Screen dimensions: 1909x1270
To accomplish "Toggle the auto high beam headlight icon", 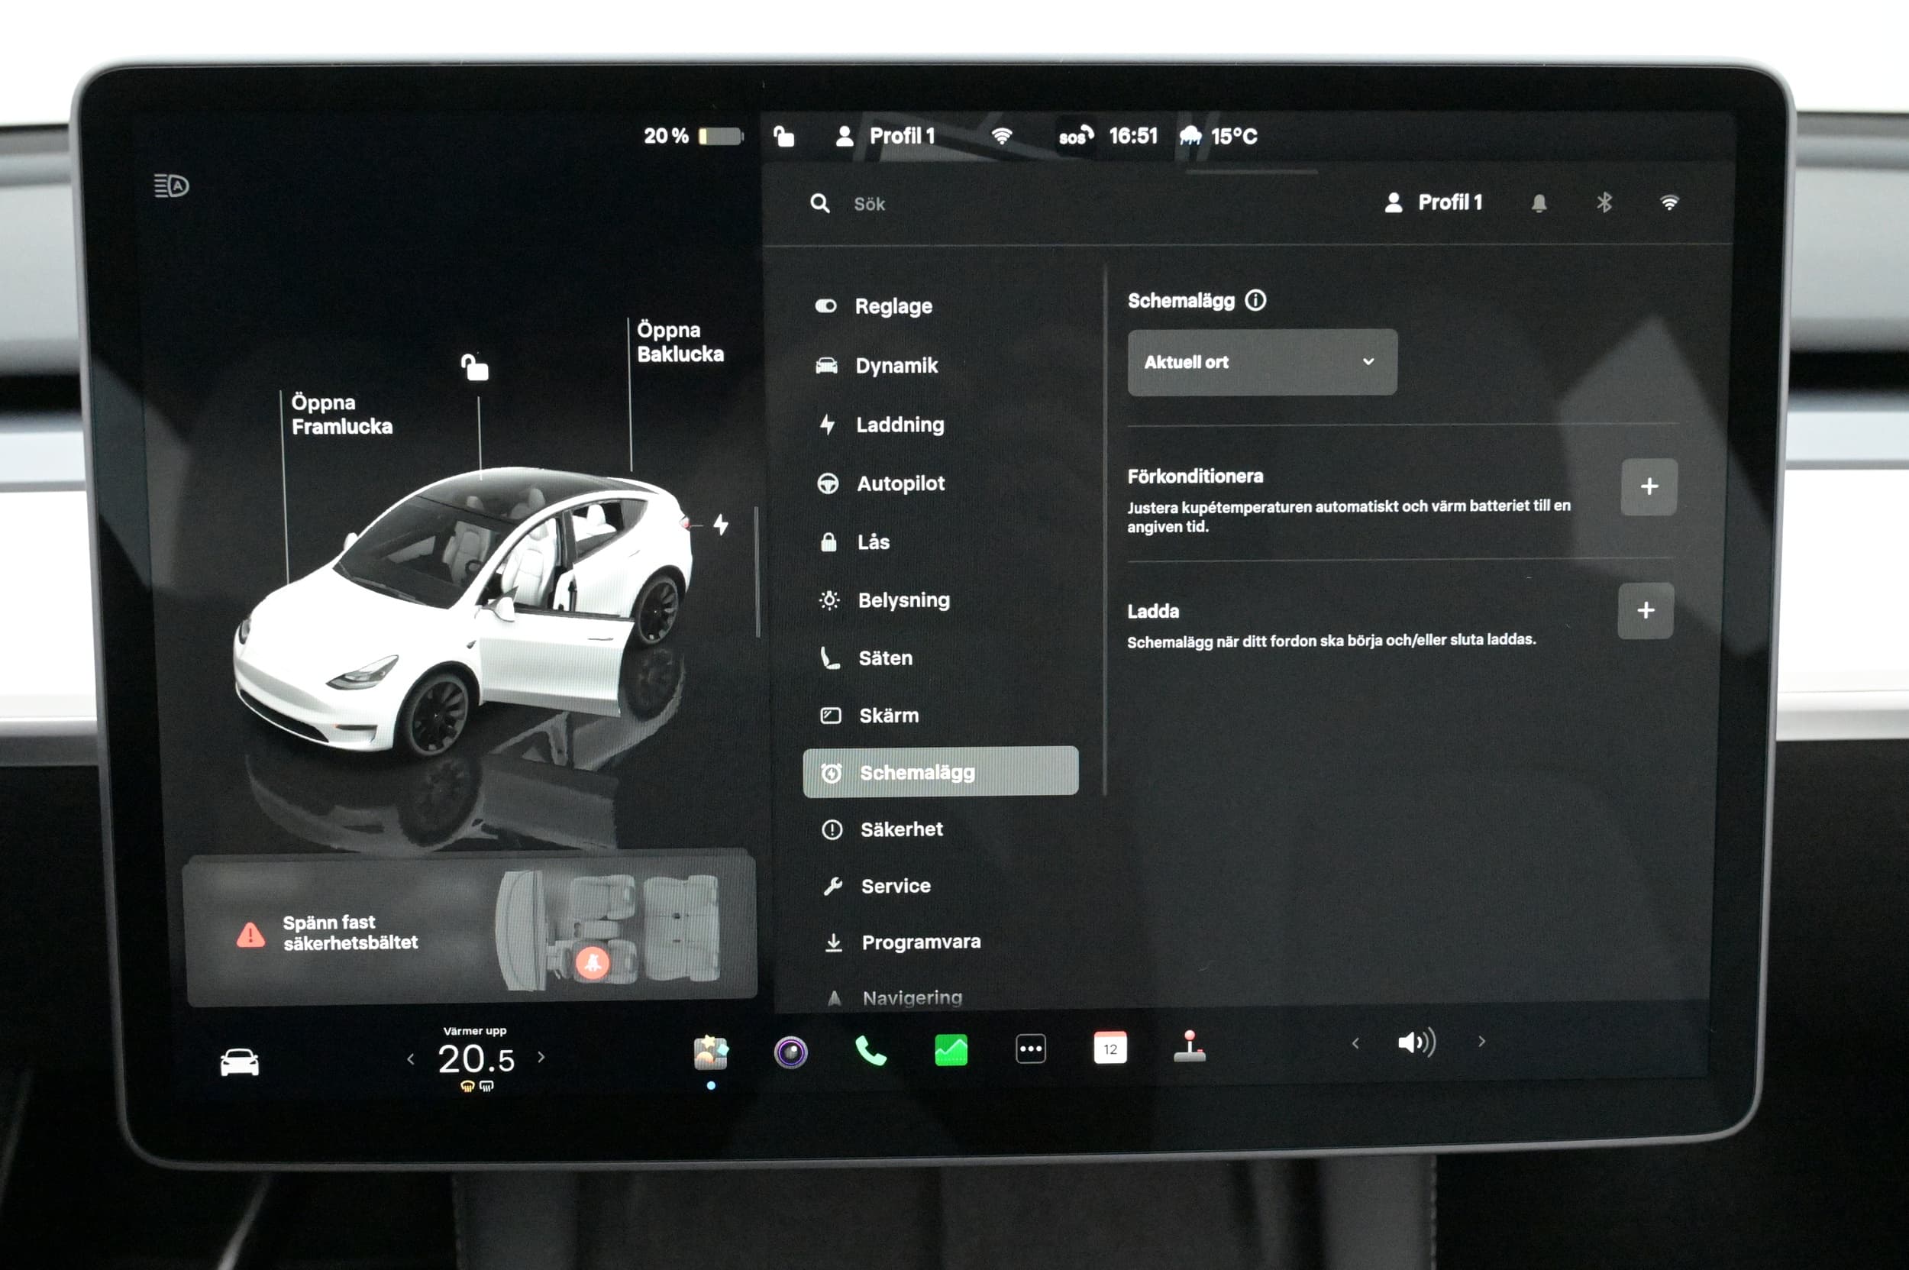I will pyautogui.click(x=172, y=186).
